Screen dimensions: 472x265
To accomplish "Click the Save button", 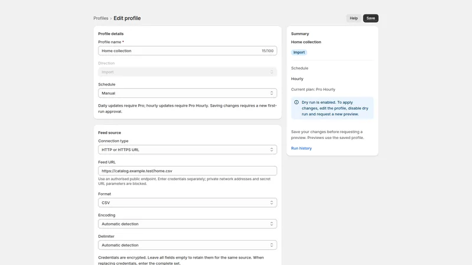I will tap(371, 18).
